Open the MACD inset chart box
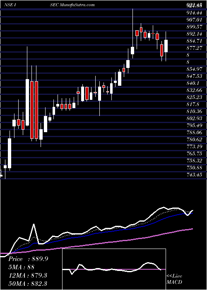 pyautogui.click(x=114, y=269)
